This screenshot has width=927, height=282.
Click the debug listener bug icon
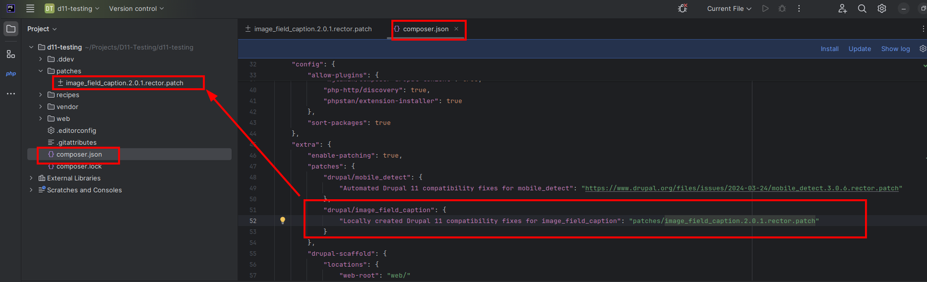683,9
